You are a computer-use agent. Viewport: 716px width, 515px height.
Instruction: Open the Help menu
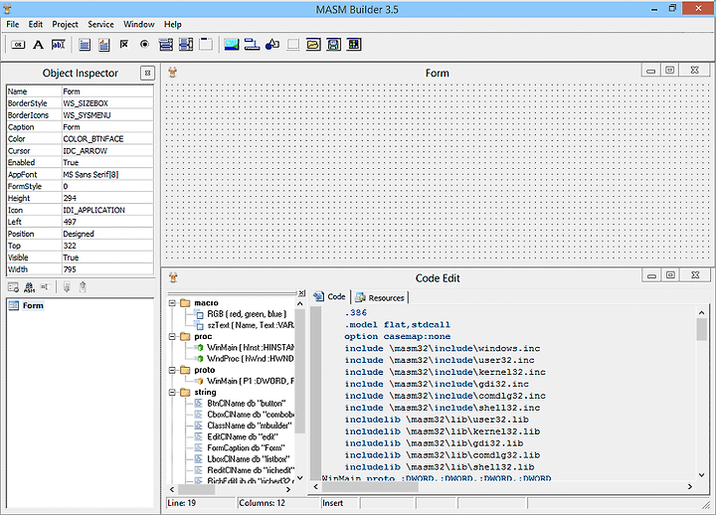173,24
